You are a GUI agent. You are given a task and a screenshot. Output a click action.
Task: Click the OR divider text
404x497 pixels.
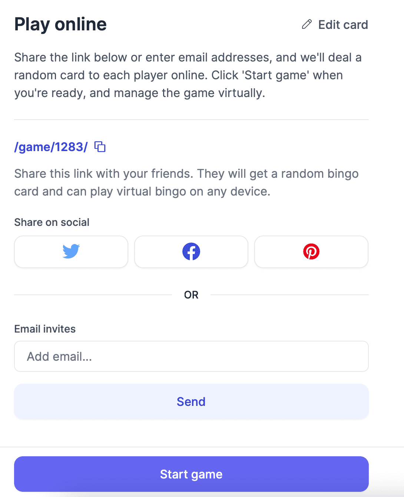[x=191, y=295]
